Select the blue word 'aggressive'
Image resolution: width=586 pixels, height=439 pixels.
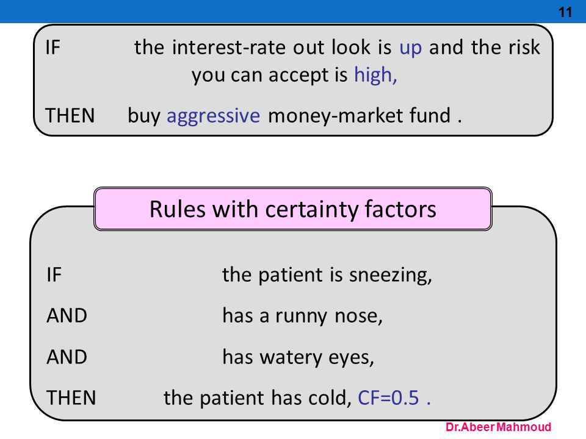213,116
